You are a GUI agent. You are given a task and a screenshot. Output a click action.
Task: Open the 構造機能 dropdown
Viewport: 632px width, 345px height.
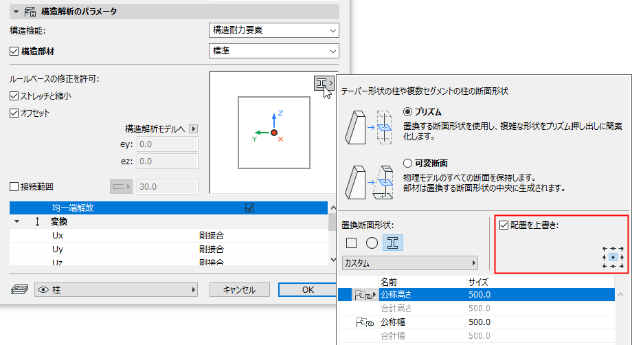pos(274,30)
